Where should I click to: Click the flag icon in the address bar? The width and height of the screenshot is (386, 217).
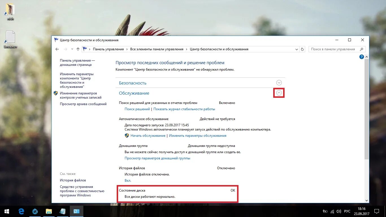[85, 49]
